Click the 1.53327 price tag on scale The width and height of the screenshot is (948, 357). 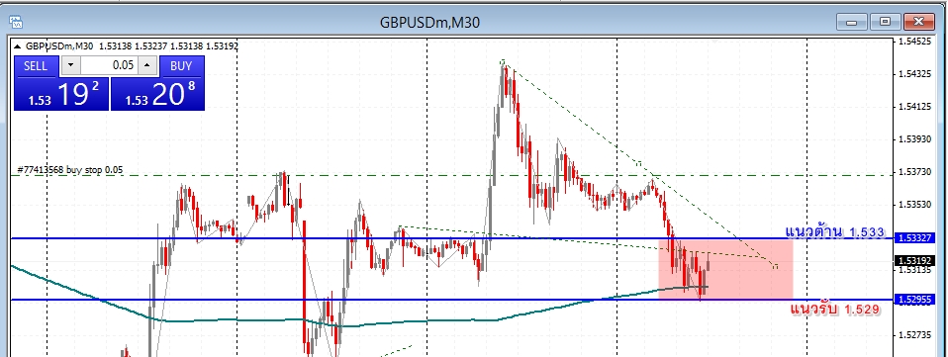click(913, 238)
